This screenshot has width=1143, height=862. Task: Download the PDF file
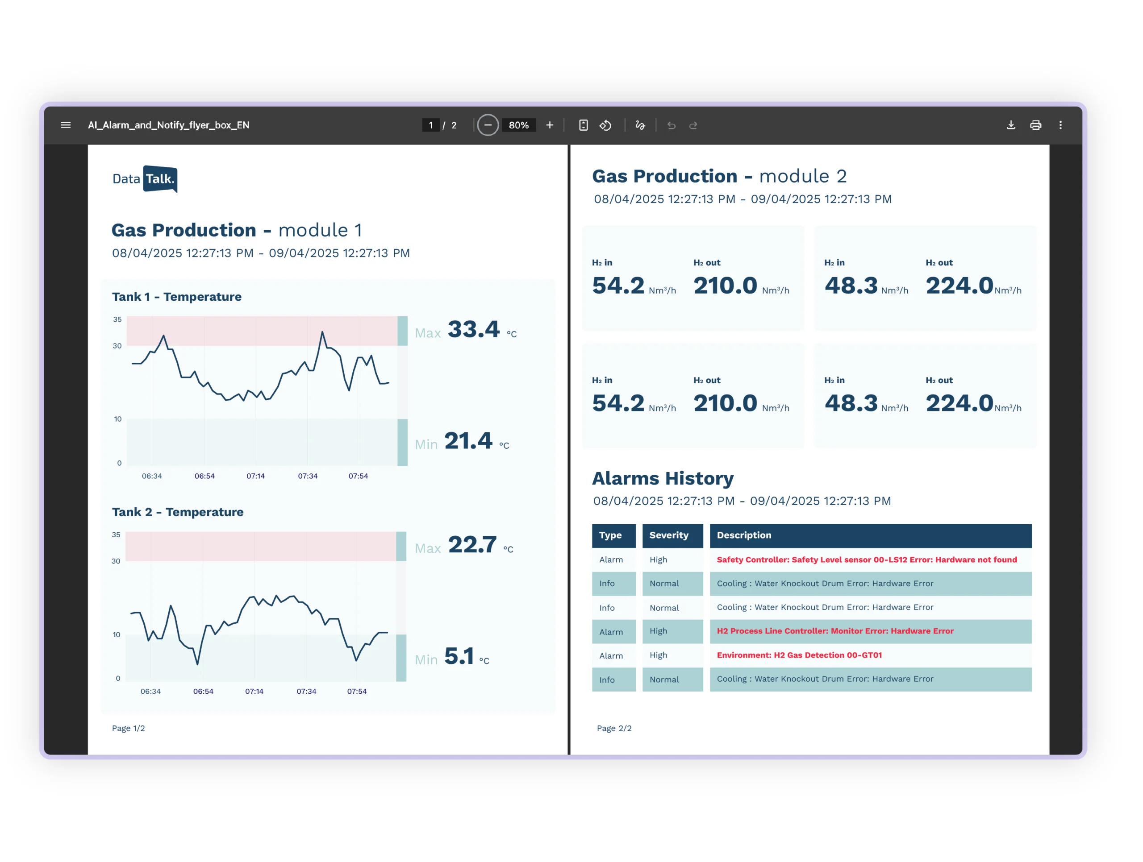1011,125
